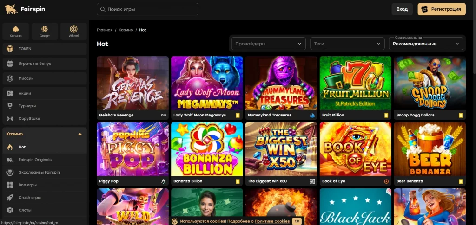Click provider badge on Piggy Pop
Image resolution: width=476 pixels, height=225 pixels.
164,181
